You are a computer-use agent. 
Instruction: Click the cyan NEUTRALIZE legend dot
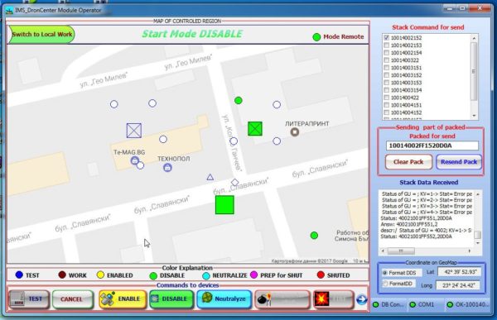click(206, 276)
